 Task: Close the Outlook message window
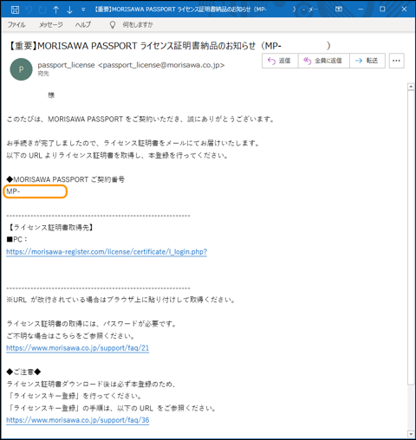click(404, 10)
